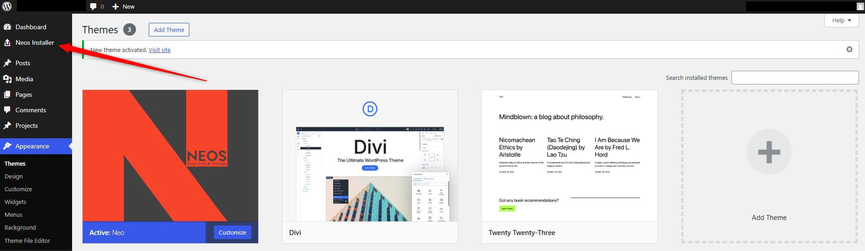Click the Add Theme button near the title

(x=169, y=30)
